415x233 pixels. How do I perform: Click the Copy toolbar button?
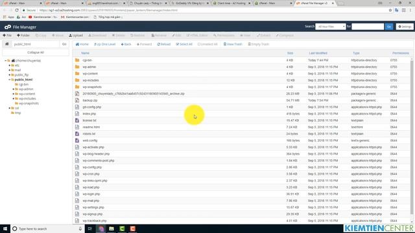coord(41,35)
